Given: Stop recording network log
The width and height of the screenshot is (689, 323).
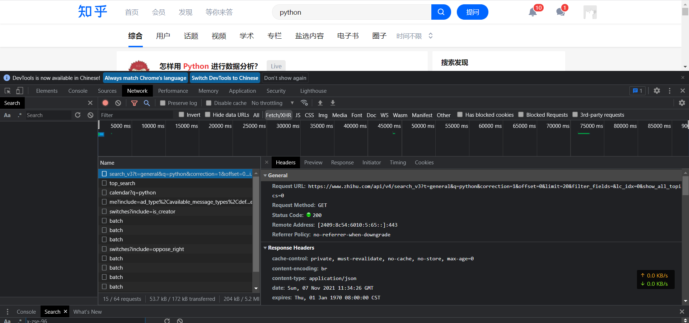Looking at the screenshot, I should [105, 103].
